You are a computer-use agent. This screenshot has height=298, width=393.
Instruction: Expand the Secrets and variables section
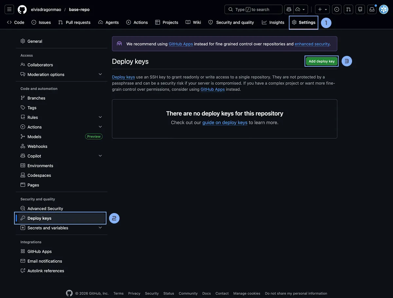point(48,228)
